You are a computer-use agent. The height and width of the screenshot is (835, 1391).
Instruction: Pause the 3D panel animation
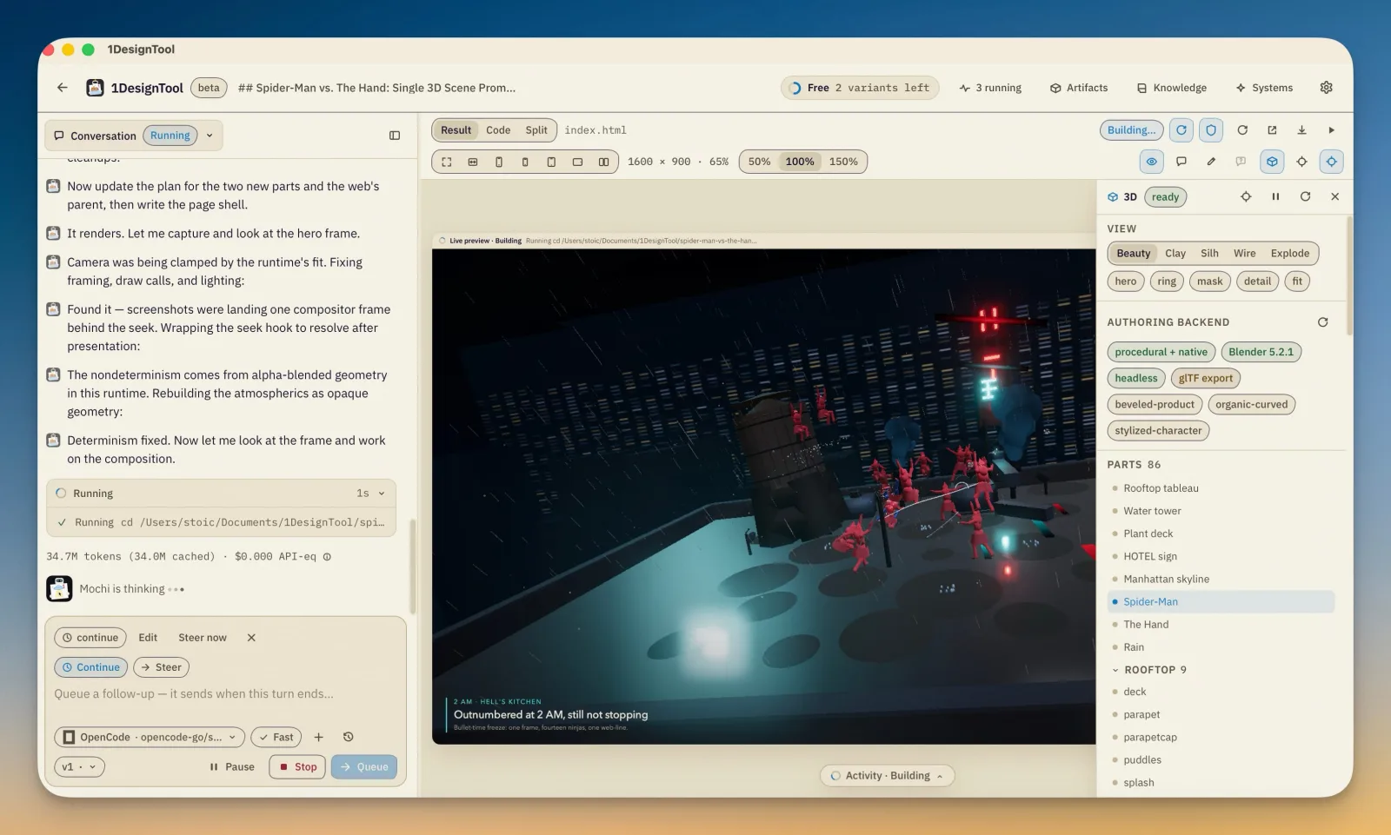pyautogui.click(x=1275, y=197)
